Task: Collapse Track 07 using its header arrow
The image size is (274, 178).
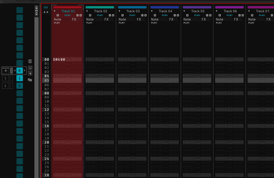Action: (x=249, y=11)
